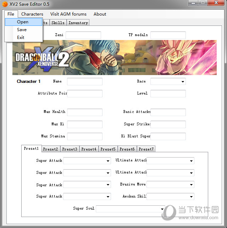Click the Max Ki input field
The height and width of the screenshot is (228, 227).
pyautogui.click(x=85, y=124)
